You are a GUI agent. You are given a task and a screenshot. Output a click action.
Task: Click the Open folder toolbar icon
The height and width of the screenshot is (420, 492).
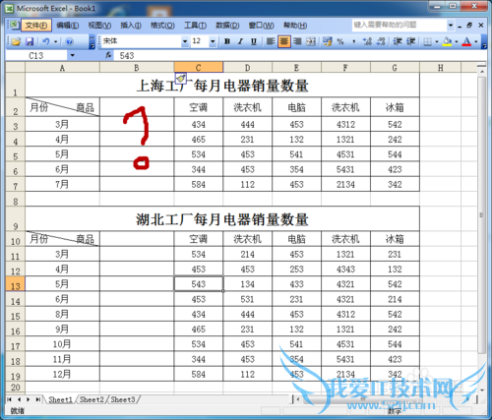pos(16,41)
